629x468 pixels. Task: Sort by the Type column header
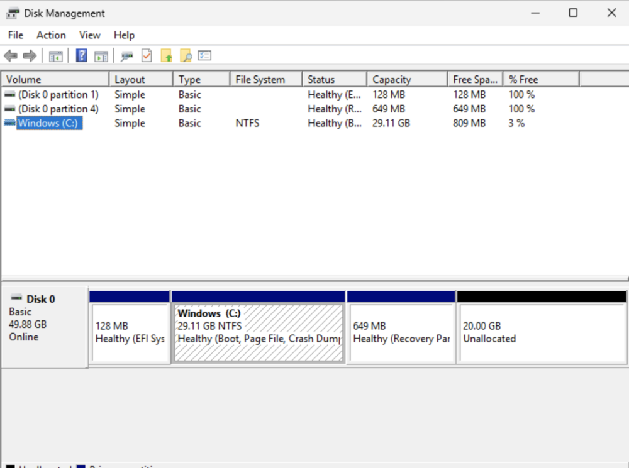[201, 79]
